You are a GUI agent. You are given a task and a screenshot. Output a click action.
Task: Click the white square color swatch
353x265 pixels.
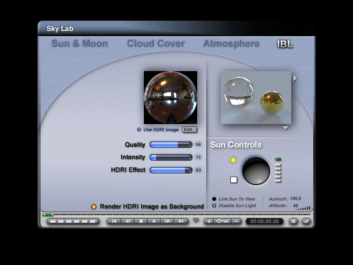click(234, 180)
